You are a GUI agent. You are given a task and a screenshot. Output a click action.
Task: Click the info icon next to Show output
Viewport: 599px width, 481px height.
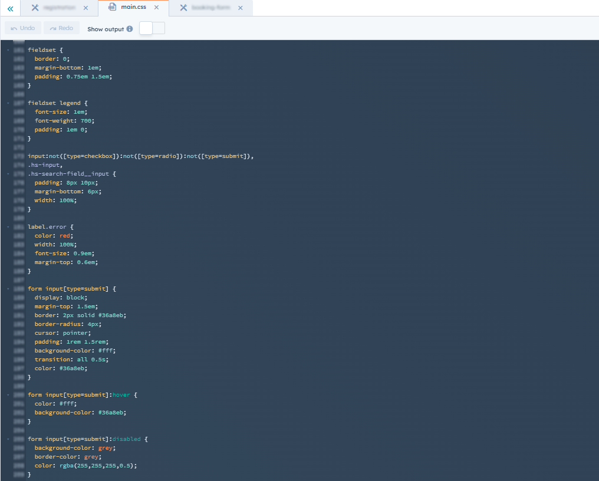click(130, 29)
